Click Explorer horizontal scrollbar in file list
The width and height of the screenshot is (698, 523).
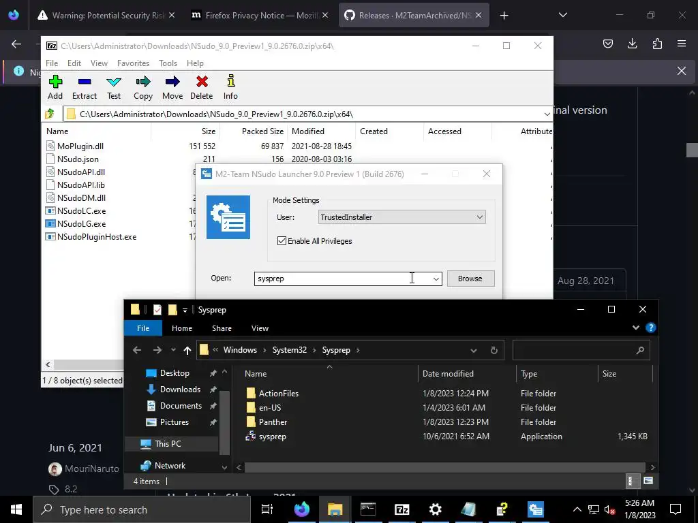444,467
